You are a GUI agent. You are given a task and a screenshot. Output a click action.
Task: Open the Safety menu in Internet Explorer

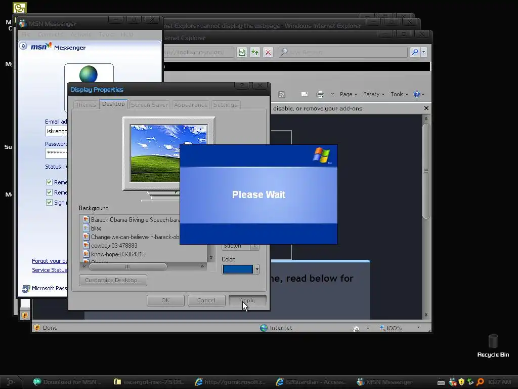coord(374,94)
